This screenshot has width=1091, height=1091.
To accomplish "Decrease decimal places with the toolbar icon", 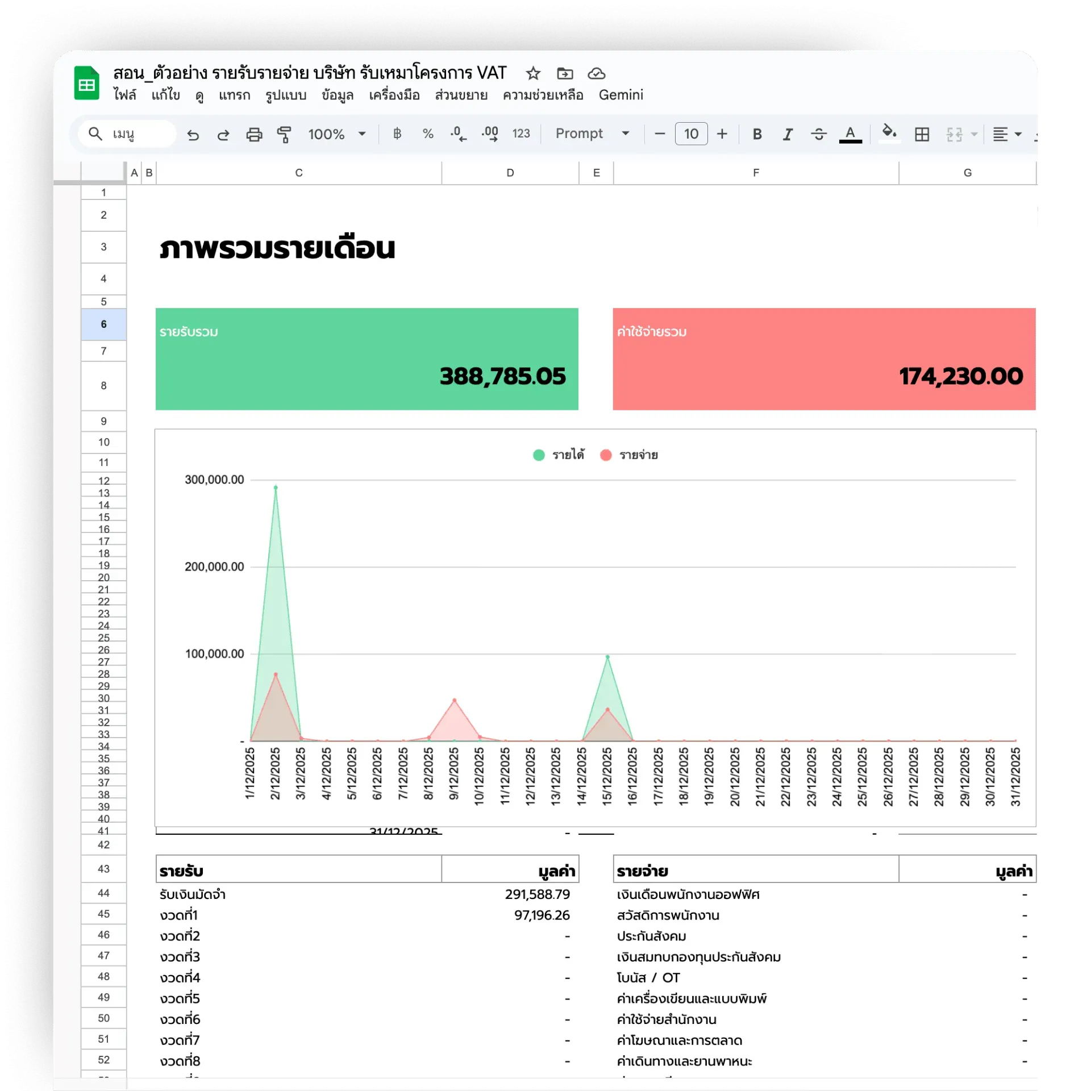I will pyautogui.click(x=458, y=134).
